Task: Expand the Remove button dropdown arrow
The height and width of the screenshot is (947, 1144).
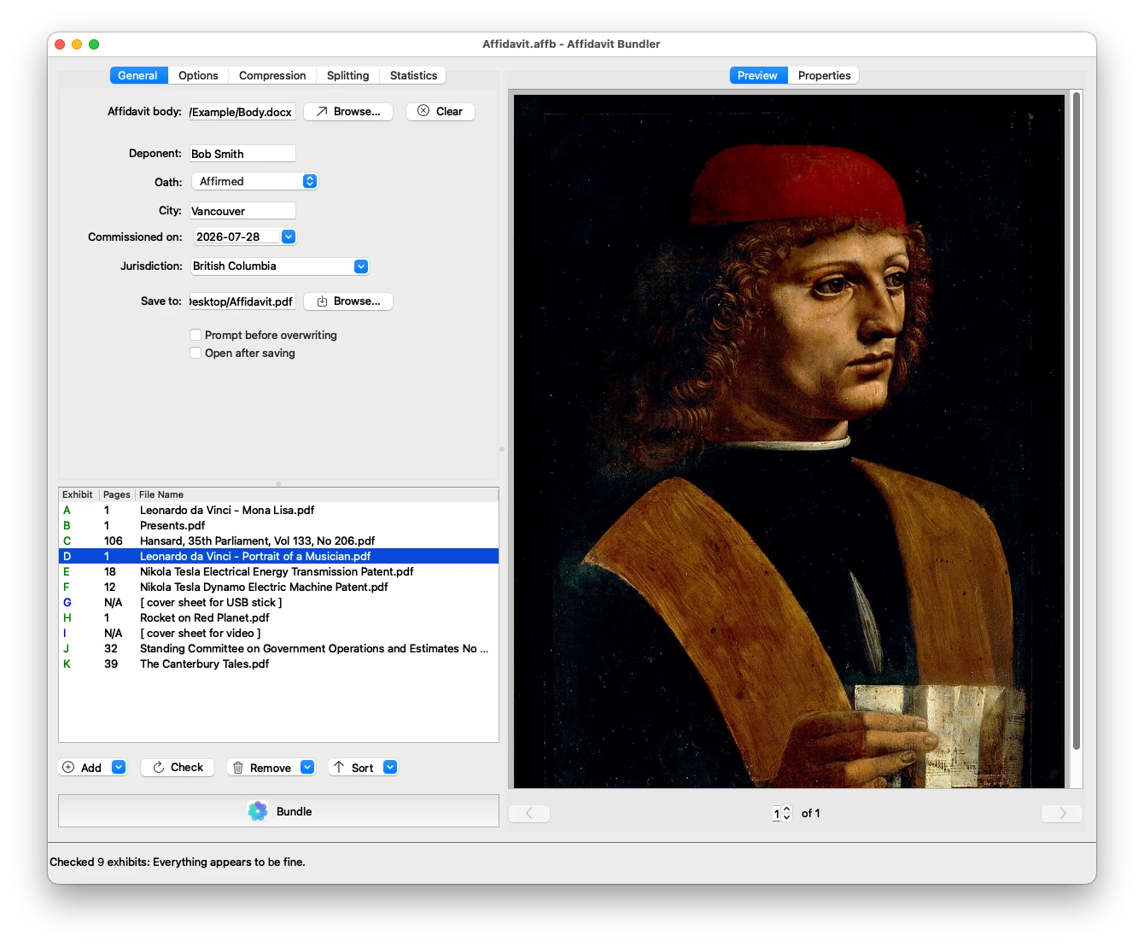Action: click(307, 767)
